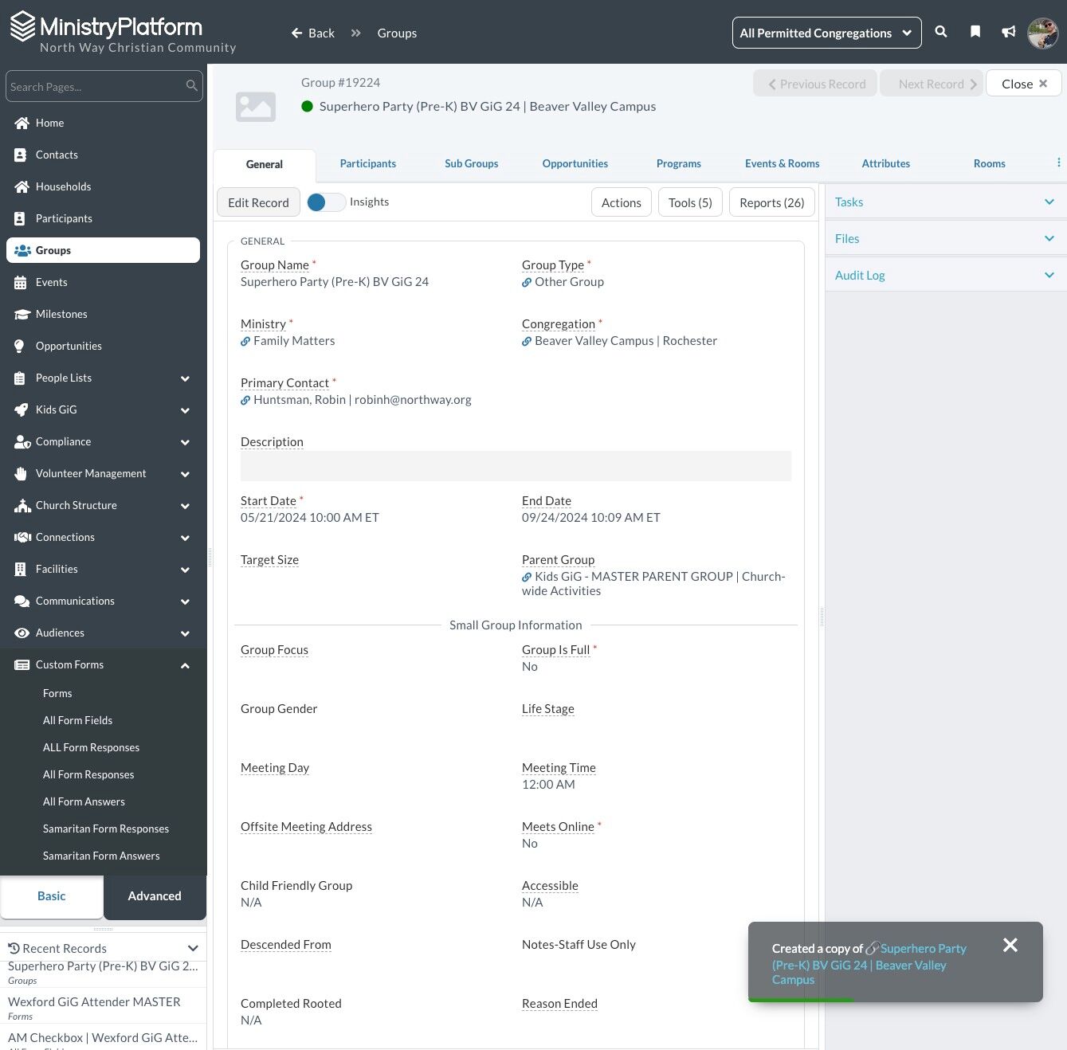
Task: Open the user profile avatar
Action: tap(1042, 33)
